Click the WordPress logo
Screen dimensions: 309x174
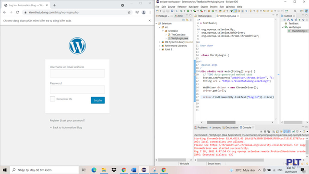point(77,46)
